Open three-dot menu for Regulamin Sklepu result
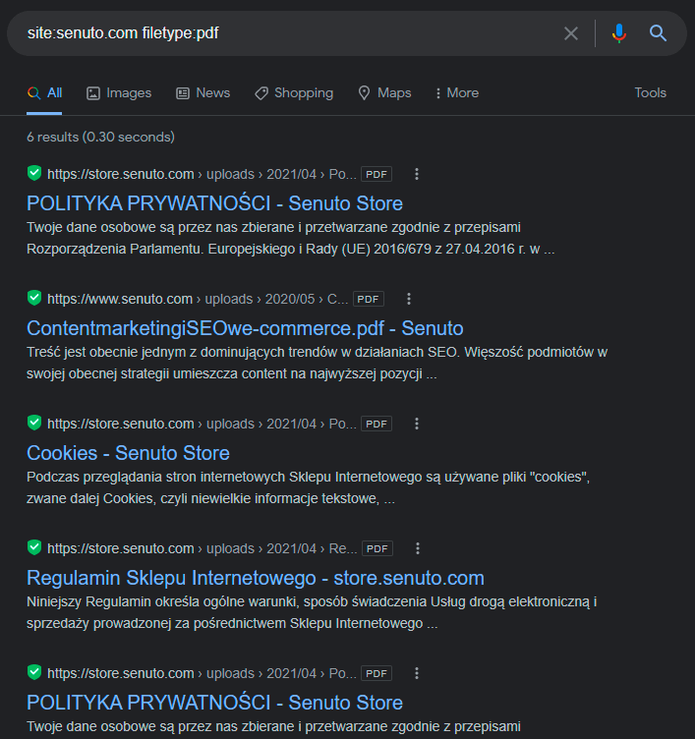The width and height of the screenshot is (695, 739). pyautogui.click(x=417, y=548)
